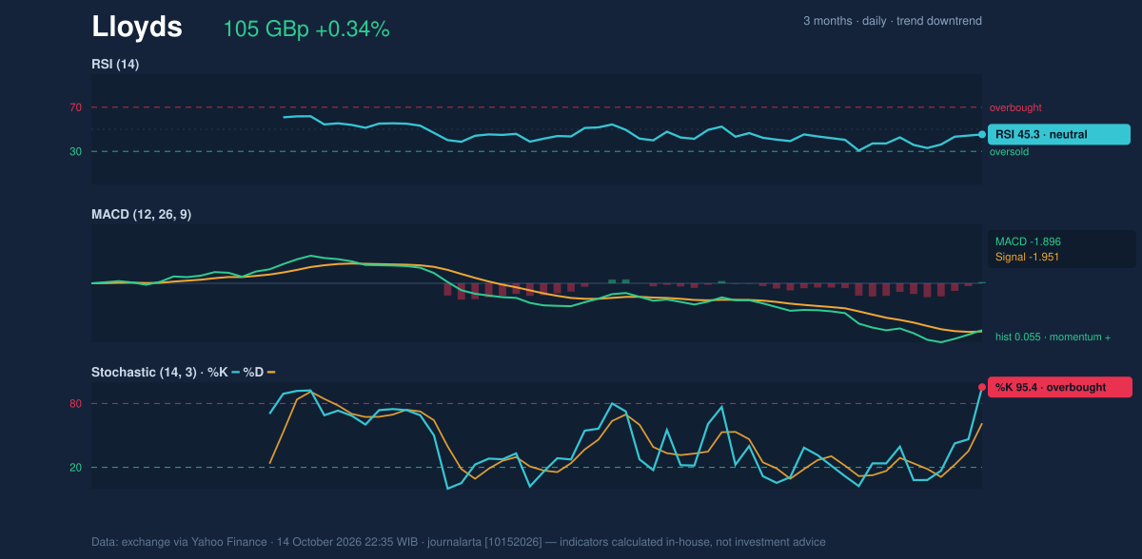Select the 105 GBp +0.34% price text
This screenshot has height=559, width=1142.
coord(306,29)
